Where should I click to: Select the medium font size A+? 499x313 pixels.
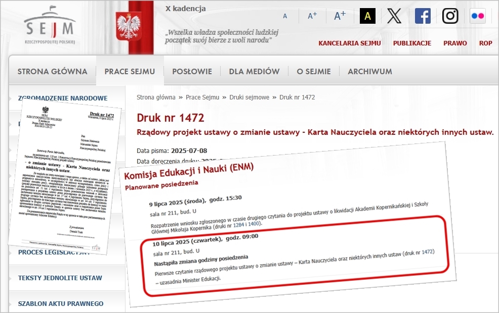pos(312,16)
